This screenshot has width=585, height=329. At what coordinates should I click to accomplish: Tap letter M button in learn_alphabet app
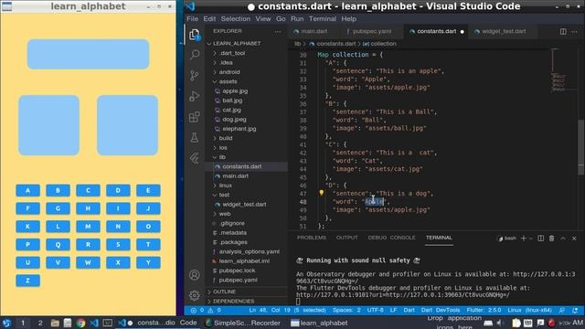(88, 227)
